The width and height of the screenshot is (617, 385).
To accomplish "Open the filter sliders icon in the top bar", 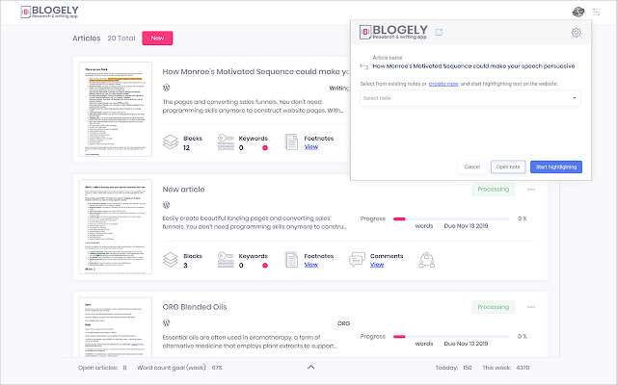I will click(596, 13).
